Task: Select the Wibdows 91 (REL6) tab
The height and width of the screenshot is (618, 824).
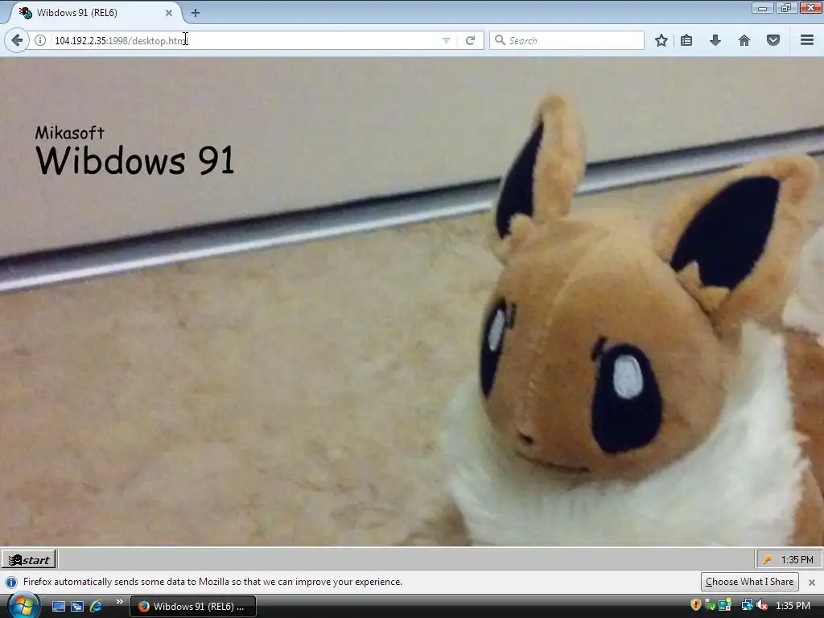Action: pos(95,13)
